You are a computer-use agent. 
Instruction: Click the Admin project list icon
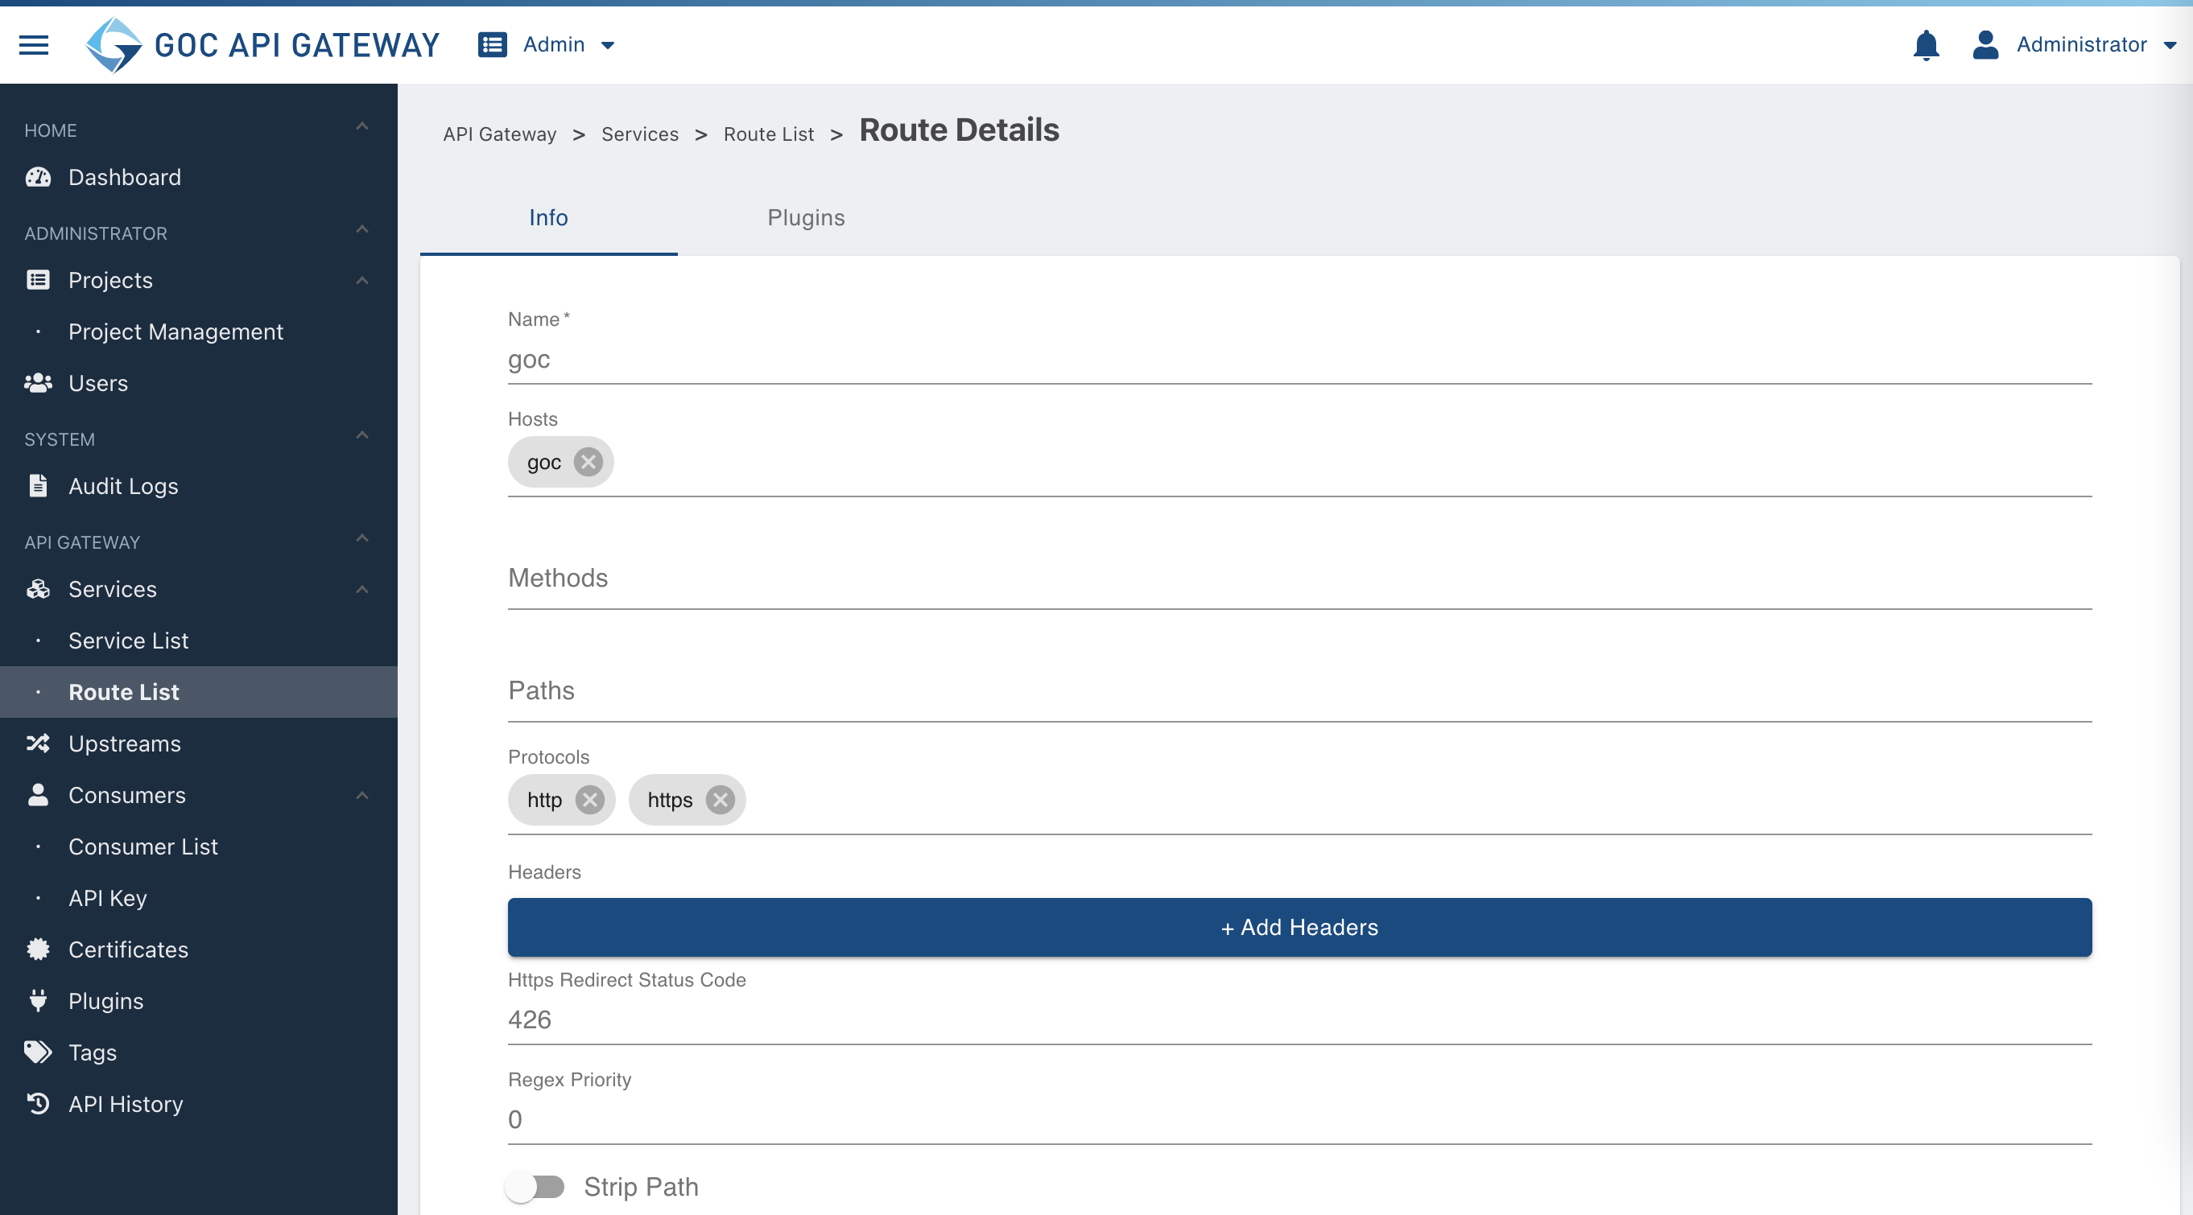492,44
